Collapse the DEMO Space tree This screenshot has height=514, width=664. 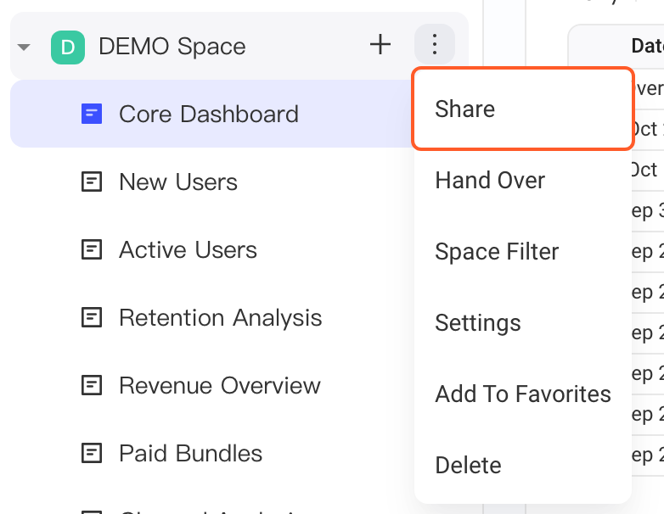[x=24, y=47]
